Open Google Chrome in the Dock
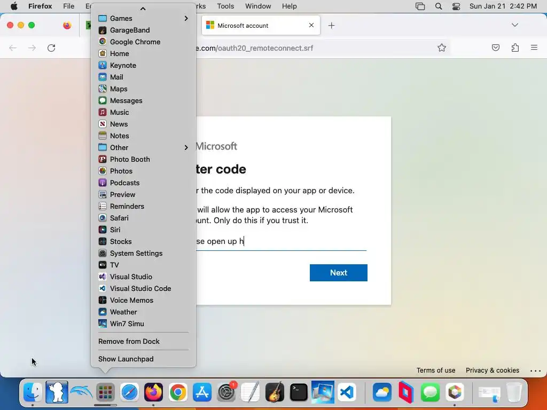This screenshot has height=410, width=547. click(178, 392)
